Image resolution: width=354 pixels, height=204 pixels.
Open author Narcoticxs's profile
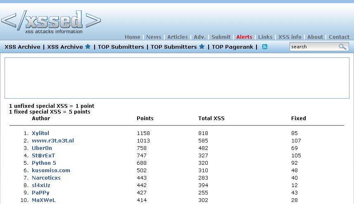tap(46, 178)
